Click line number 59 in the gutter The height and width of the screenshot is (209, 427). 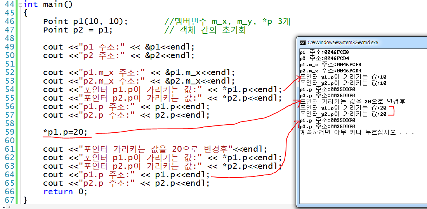[x=10, y=132]
